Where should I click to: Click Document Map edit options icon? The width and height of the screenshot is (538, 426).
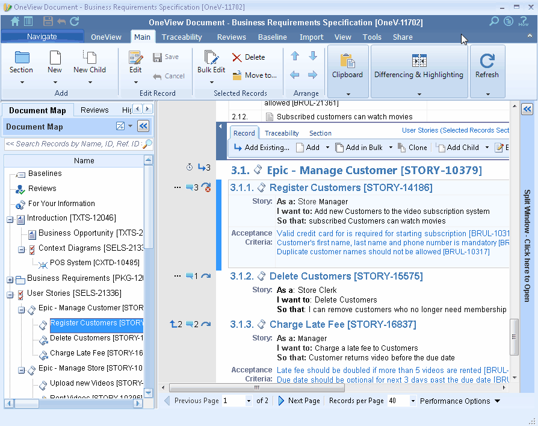point(120,126)
